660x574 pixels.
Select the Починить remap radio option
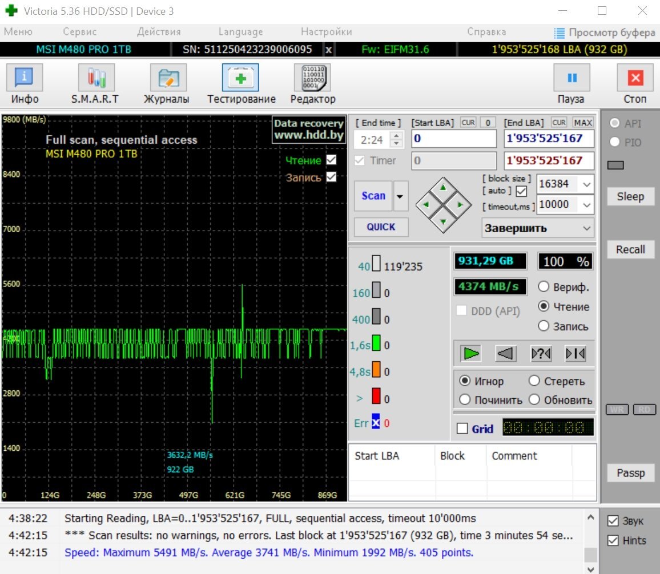465,399
